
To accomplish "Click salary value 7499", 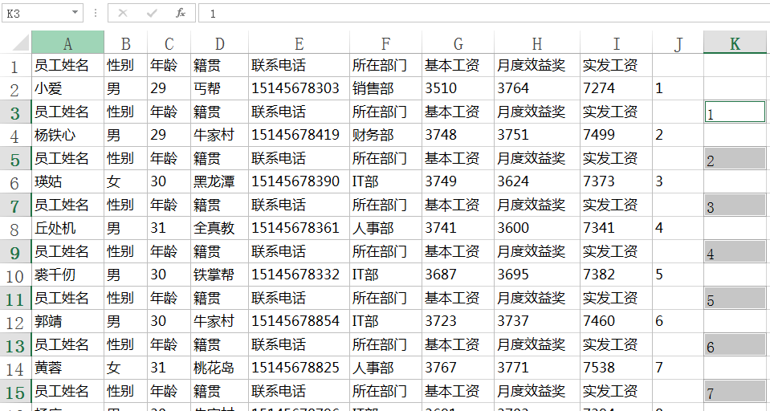I will coord(617,135).
